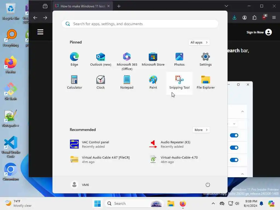Show hidden system tray icons
The image size is (280, 210).
213,203
